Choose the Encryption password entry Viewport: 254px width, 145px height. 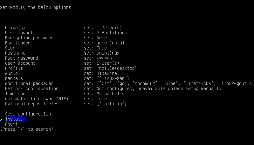pos(29,38)
